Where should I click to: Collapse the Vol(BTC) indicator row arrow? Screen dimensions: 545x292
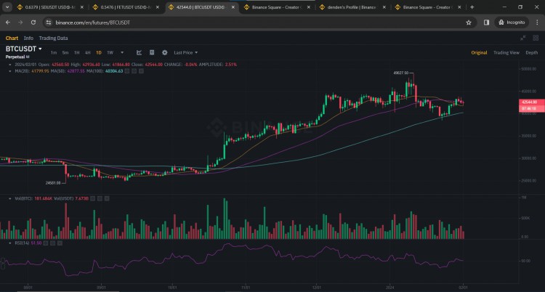[10, 198]
